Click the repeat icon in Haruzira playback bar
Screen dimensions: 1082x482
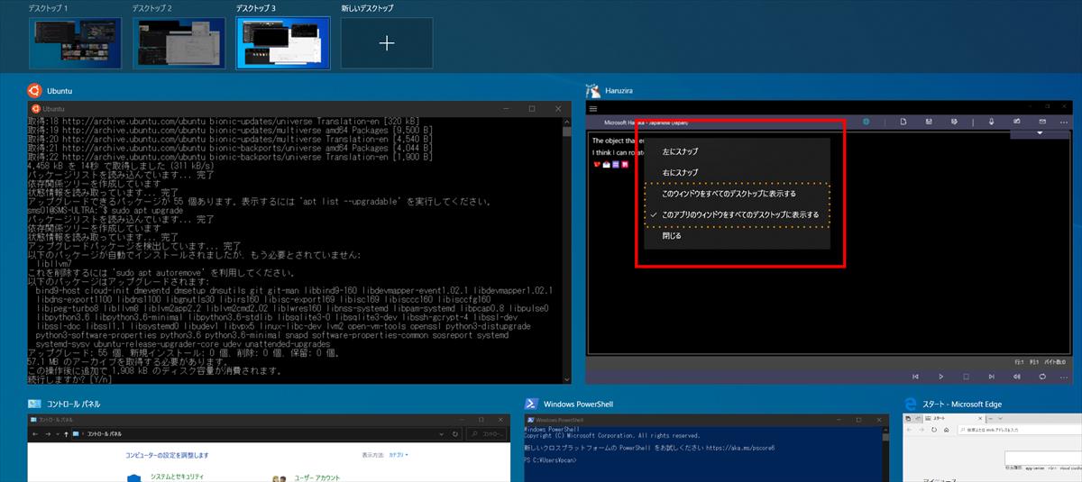[x=1042, y=377]
